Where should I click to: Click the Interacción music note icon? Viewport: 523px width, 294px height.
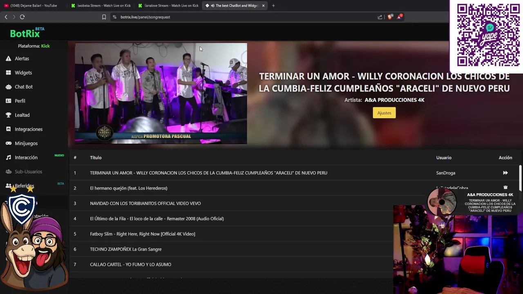tap(8, 157)
